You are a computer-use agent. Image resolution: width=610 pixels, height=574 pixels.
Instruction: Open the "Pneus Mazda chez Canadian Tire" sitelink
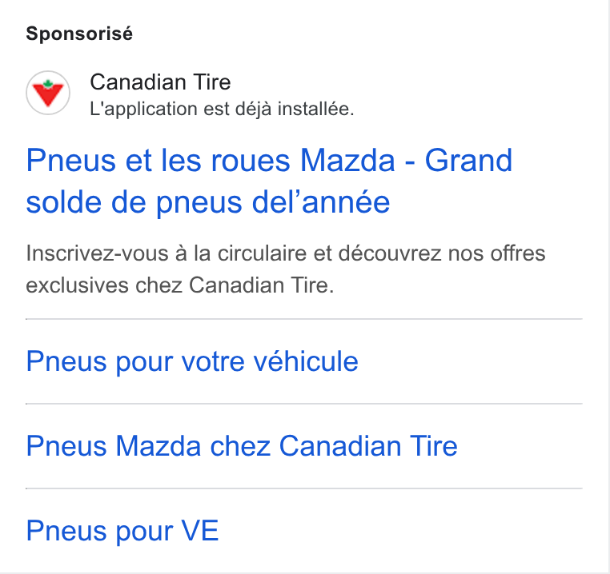coord(242,446)
